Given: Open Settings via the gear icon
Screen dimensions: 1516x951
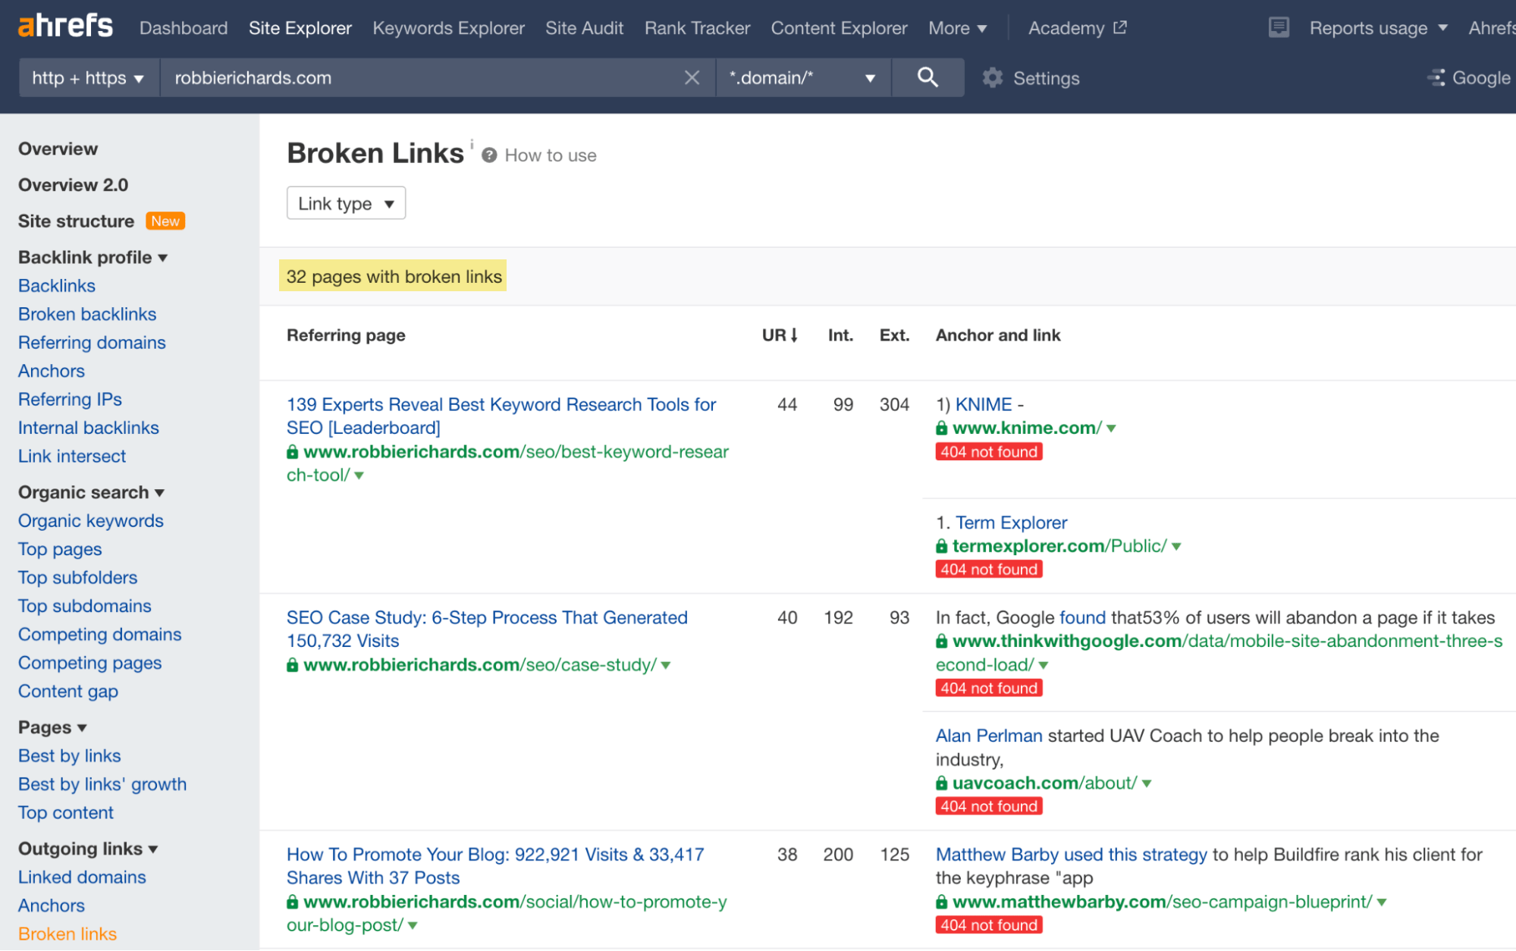Looking at the screenshot, I should click(991, 77).
